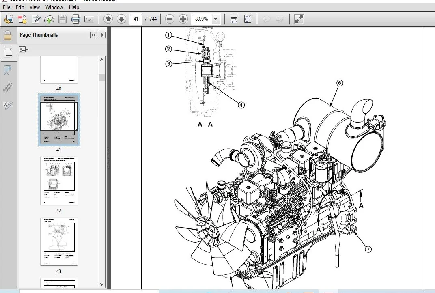Click the page label 42
The image size is (435, 293).
click(x=59, y=211)
